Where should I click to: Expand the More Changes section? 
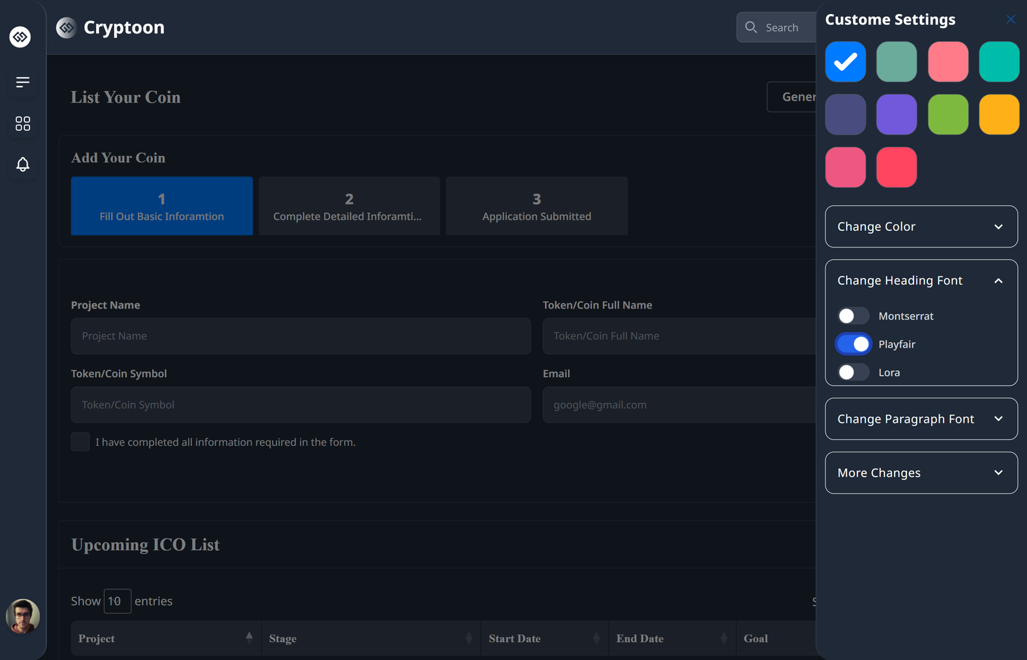(x=921, y=473)
